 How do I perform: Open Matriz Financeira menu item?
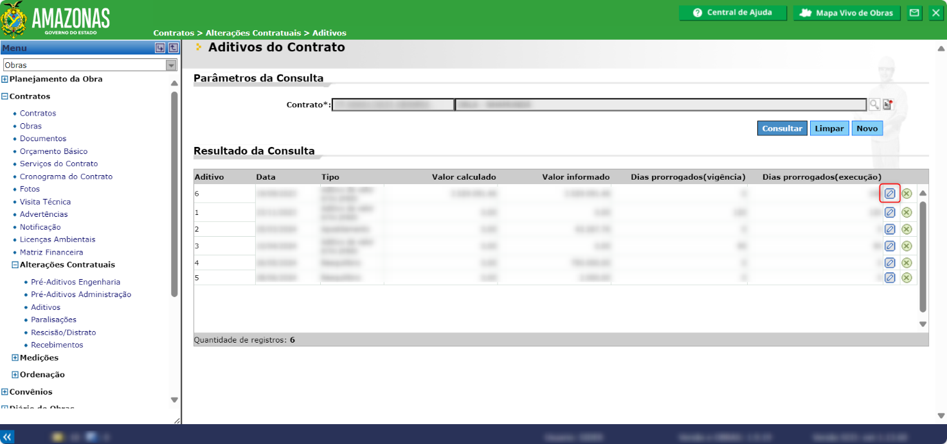[x=51, y=252]
